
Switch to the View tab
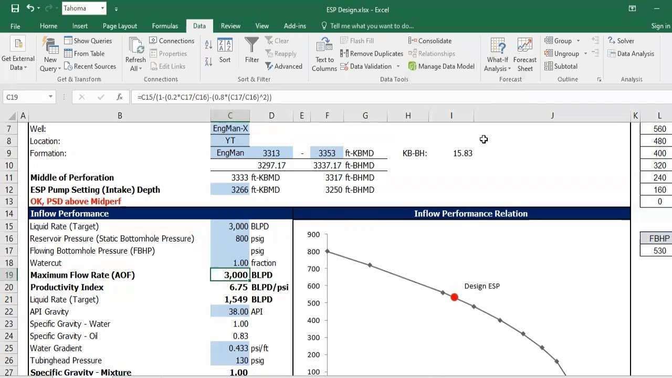click(262, 26)
